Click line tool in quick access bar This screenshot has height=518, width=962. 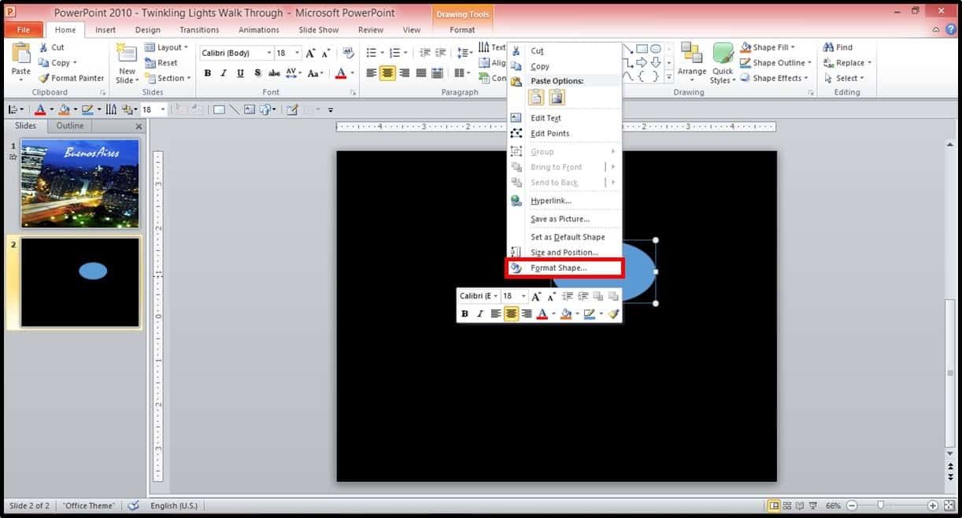(235, 109)
